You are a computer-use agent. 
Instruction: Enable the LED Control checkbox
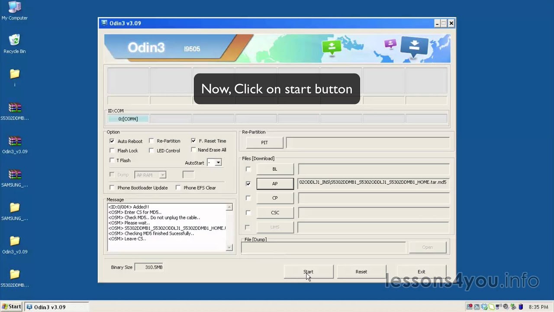click(151, 151)
